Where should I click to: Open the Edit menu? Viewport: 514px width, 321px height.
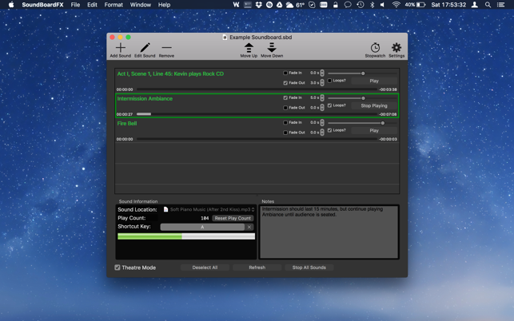[x=92, y=5]
